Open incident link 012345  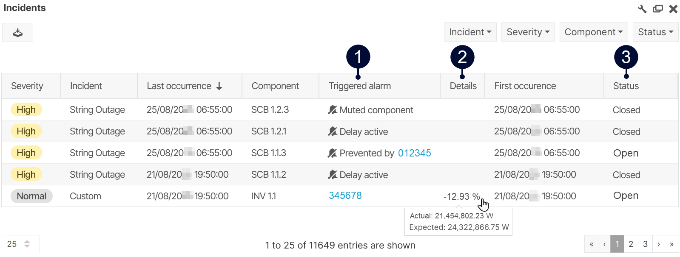pos(414,153)
